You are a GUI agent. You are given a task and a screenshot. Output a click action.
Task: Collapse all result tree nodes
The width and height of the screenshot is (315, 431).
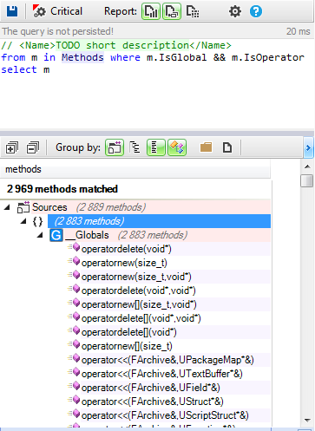point(33,147)
